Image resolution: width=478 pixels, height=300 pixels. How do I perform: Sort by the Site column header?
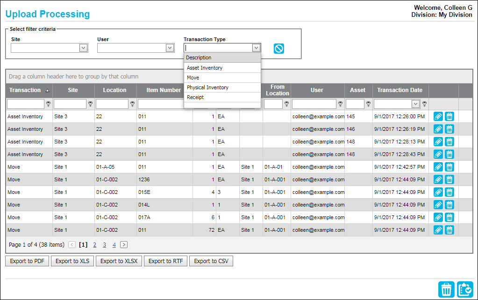click(73, 90)
